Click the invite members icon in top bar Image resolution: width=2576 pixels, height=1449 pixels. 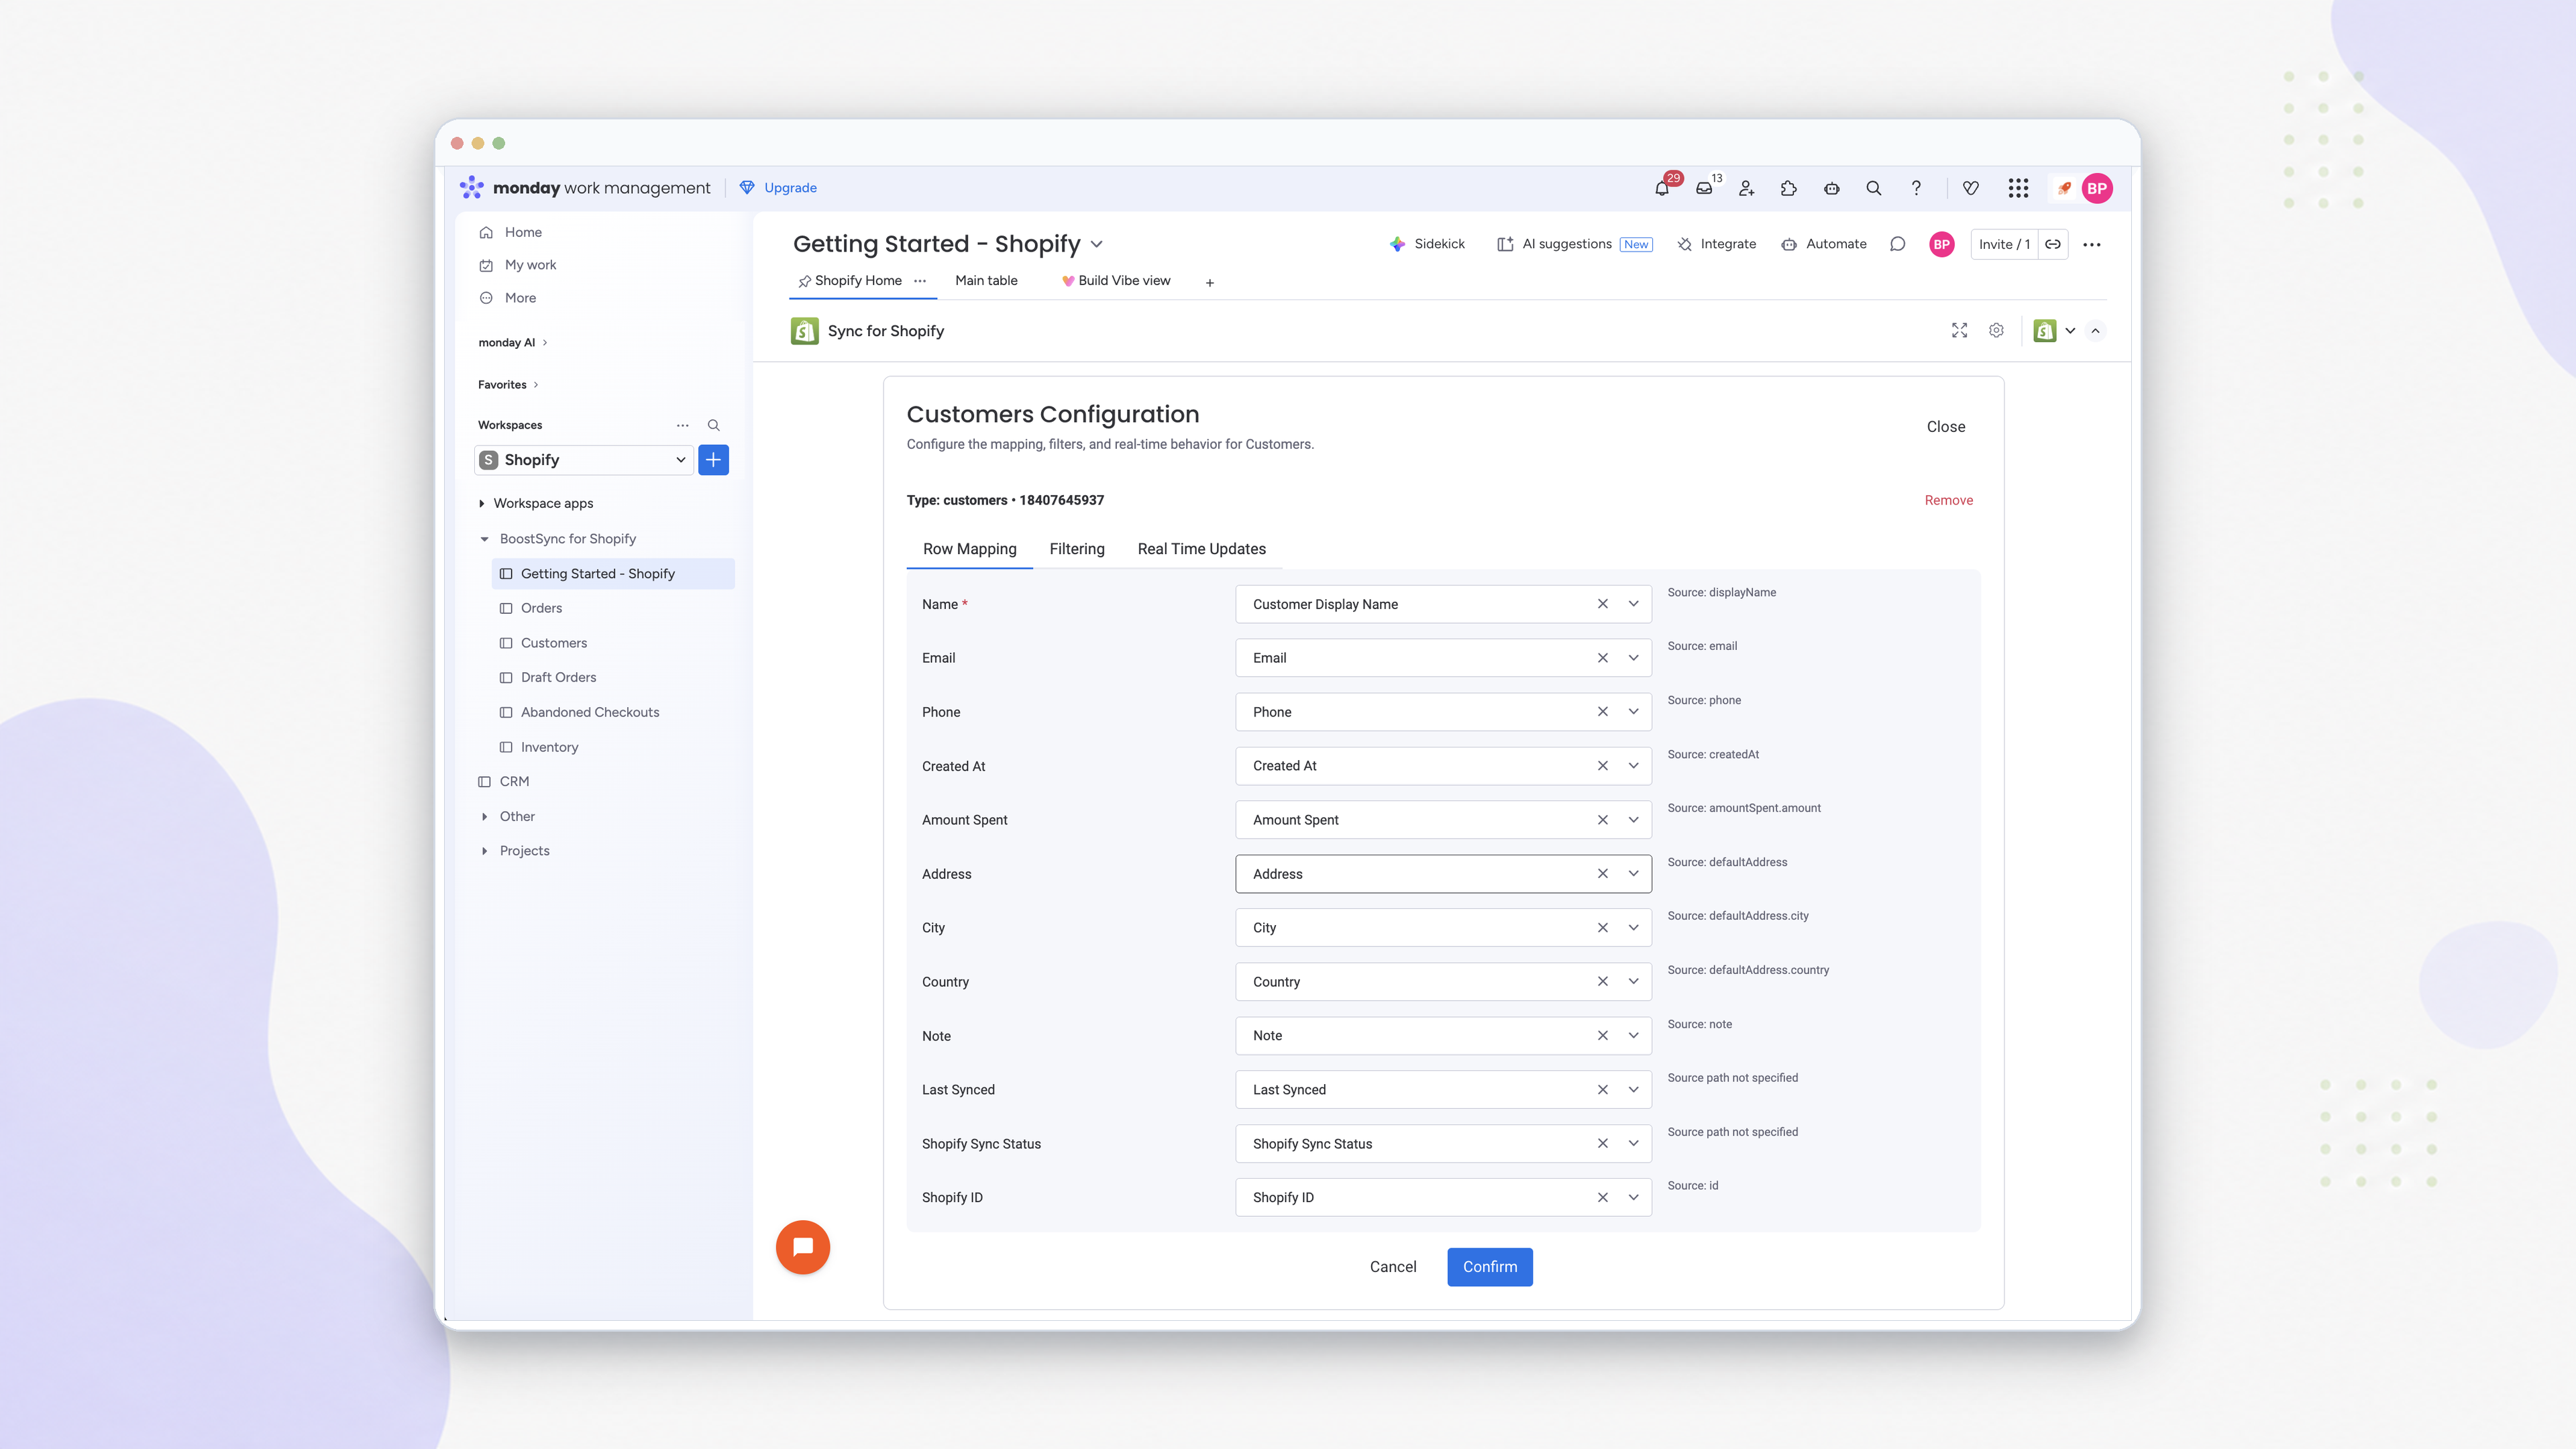(1746, 188)
